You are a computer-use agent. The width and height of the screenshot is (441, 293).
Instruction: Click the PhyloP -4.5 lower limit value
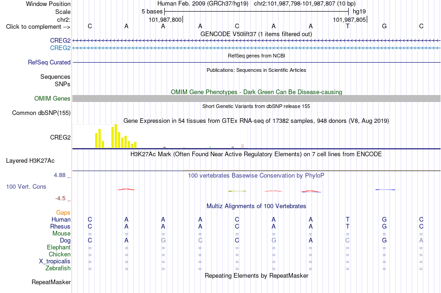point(60,198)
